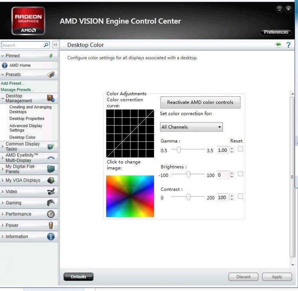Pin this page using green pushpin icon
Image resolution: width=298 pixels, height=291 pixels.
(278, 44)
